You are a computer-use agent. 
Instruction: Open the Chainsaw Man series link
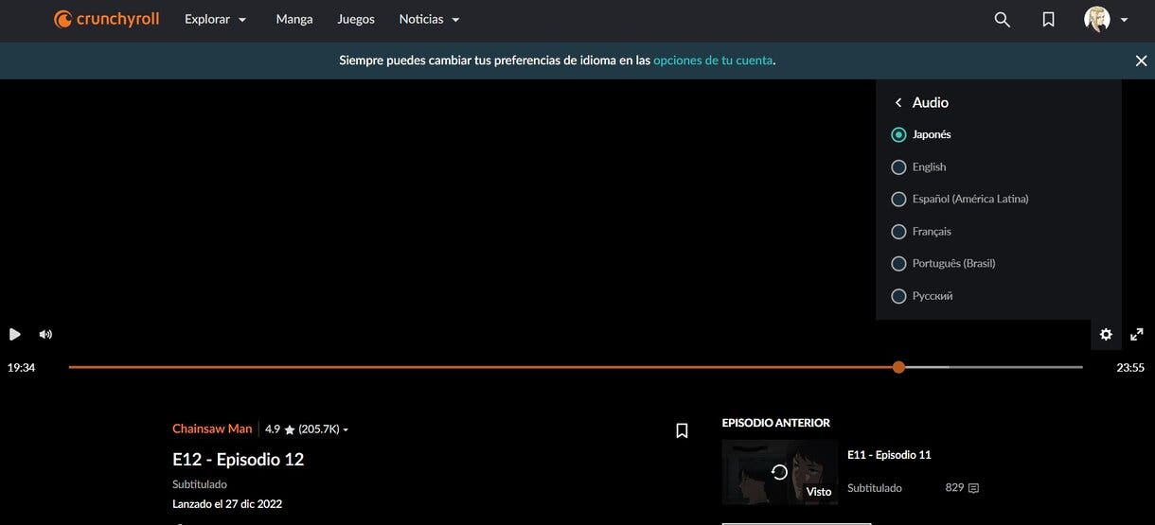point(212,429)
